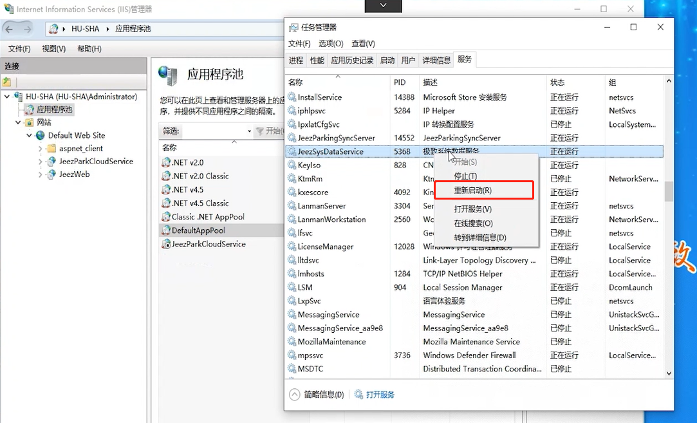Image resolution: width=697 pixels, height=423 pixels.
Task: Expand the JeezParkCloudService tree node
Action: [x=41, y=162]
